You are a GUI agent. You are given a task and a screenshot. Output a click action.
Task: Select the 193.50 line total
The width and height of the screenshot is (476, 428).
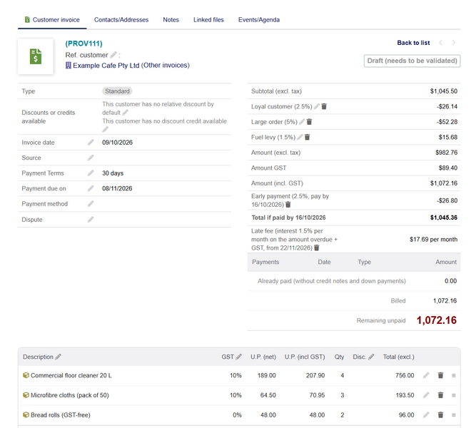tap(405, 395)
